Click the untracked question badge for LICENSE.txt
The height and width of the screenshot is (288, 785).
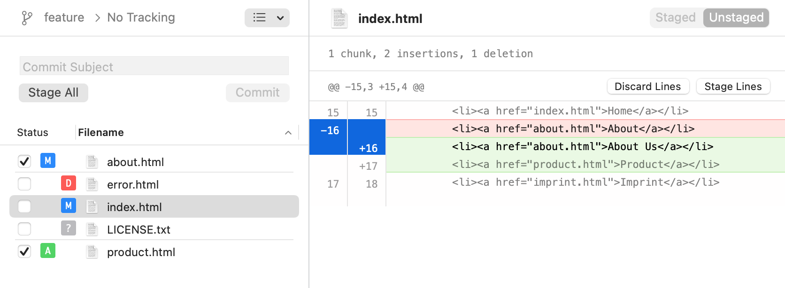[69, 228]
